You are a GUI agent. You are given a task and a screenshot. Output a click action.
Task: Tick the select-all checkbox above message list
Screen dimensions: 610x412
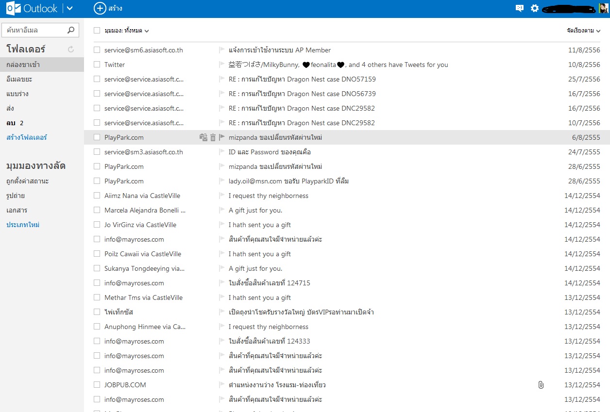[97, 31]
